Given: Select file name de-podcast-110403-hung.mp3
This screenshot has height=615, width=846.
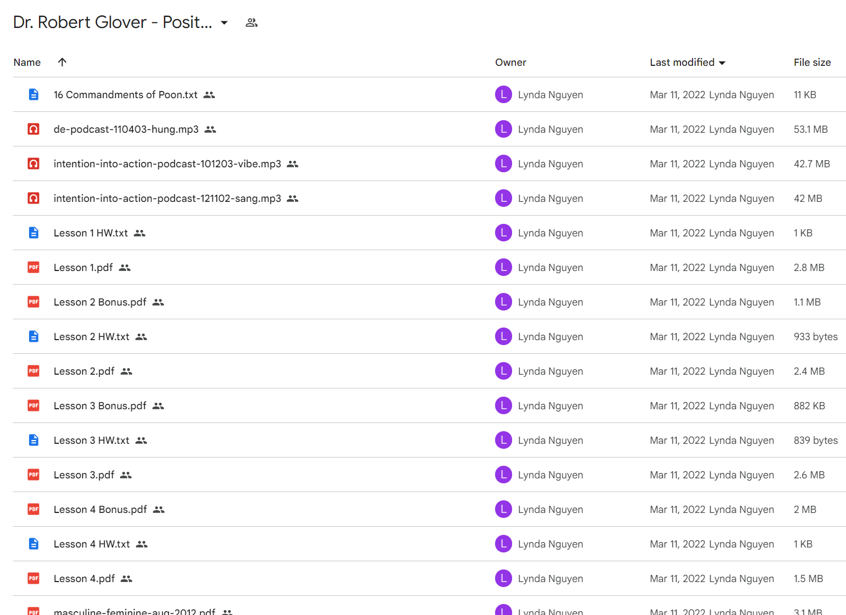Looking at the screenshot, I should [126, 129].
